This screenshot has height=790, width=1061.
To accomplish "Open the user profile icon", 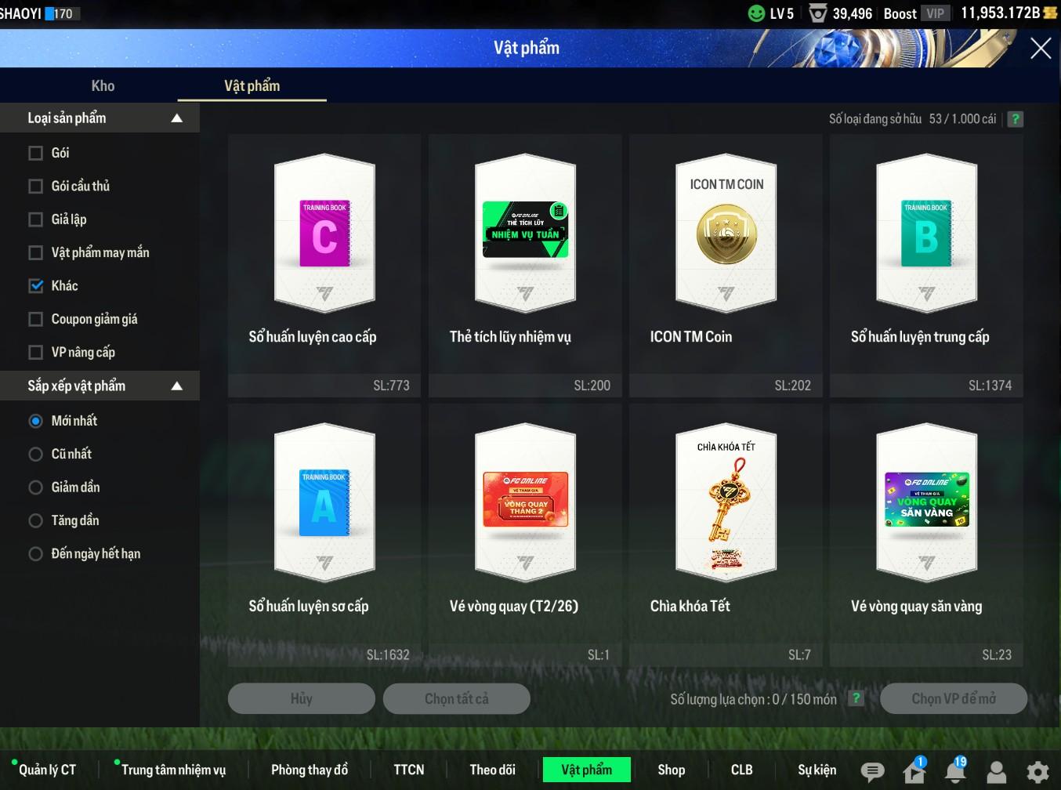I will pos(996,771).
